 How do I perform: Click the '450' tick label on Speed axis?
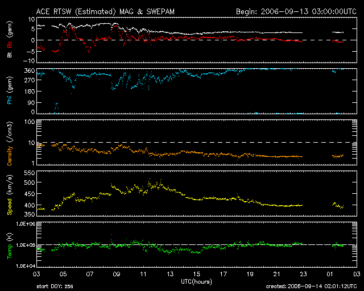29,194
